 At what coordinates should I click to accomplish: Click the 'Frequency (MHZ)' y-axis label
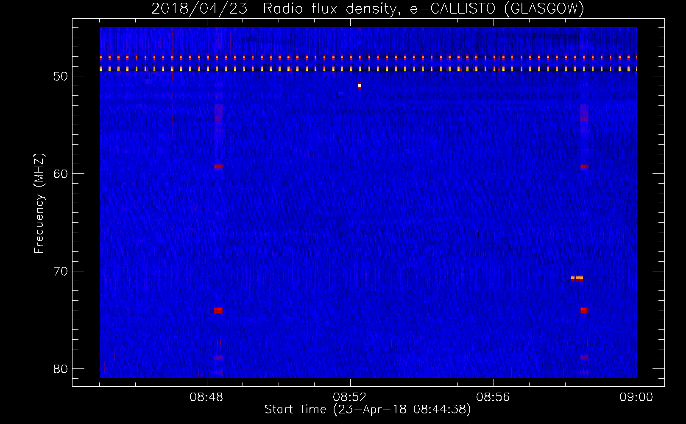coord(39,203)
